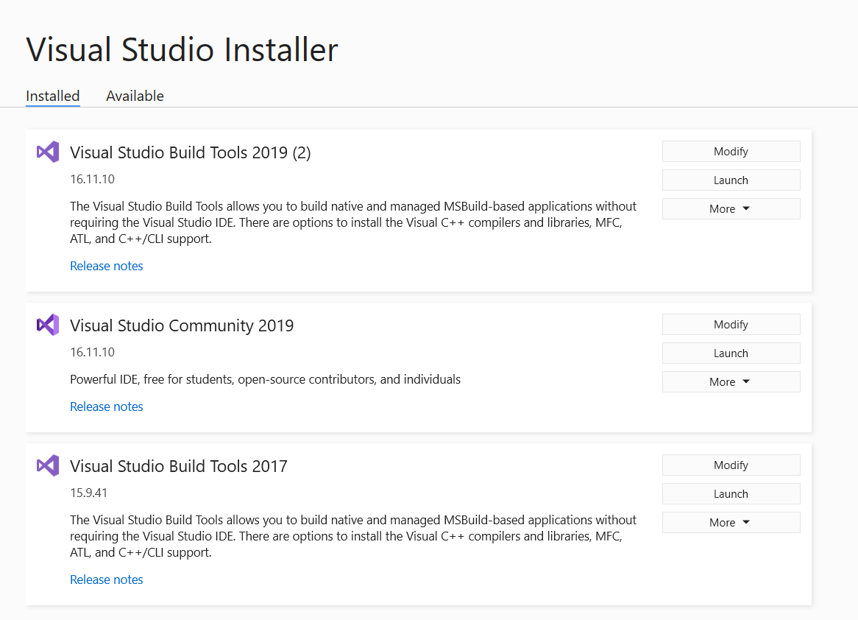Modify Visual Studio Community 2019
The image size is (858, 620).
pyautogui.click(x=731, y=324)
